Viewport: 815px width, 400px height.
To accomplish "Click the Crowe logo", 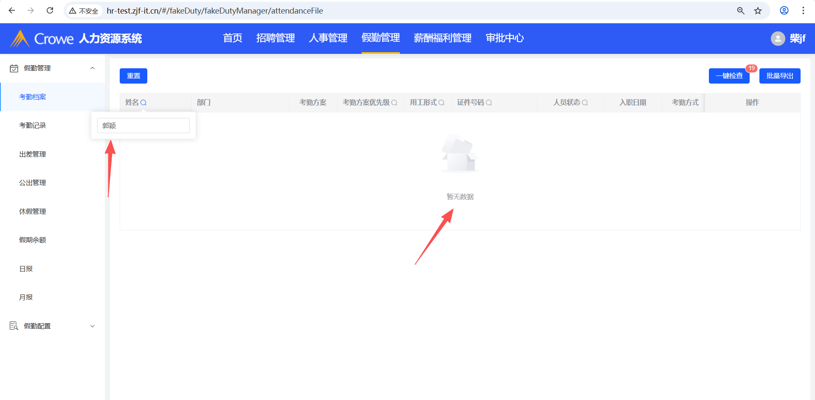I will pos(42,39).
